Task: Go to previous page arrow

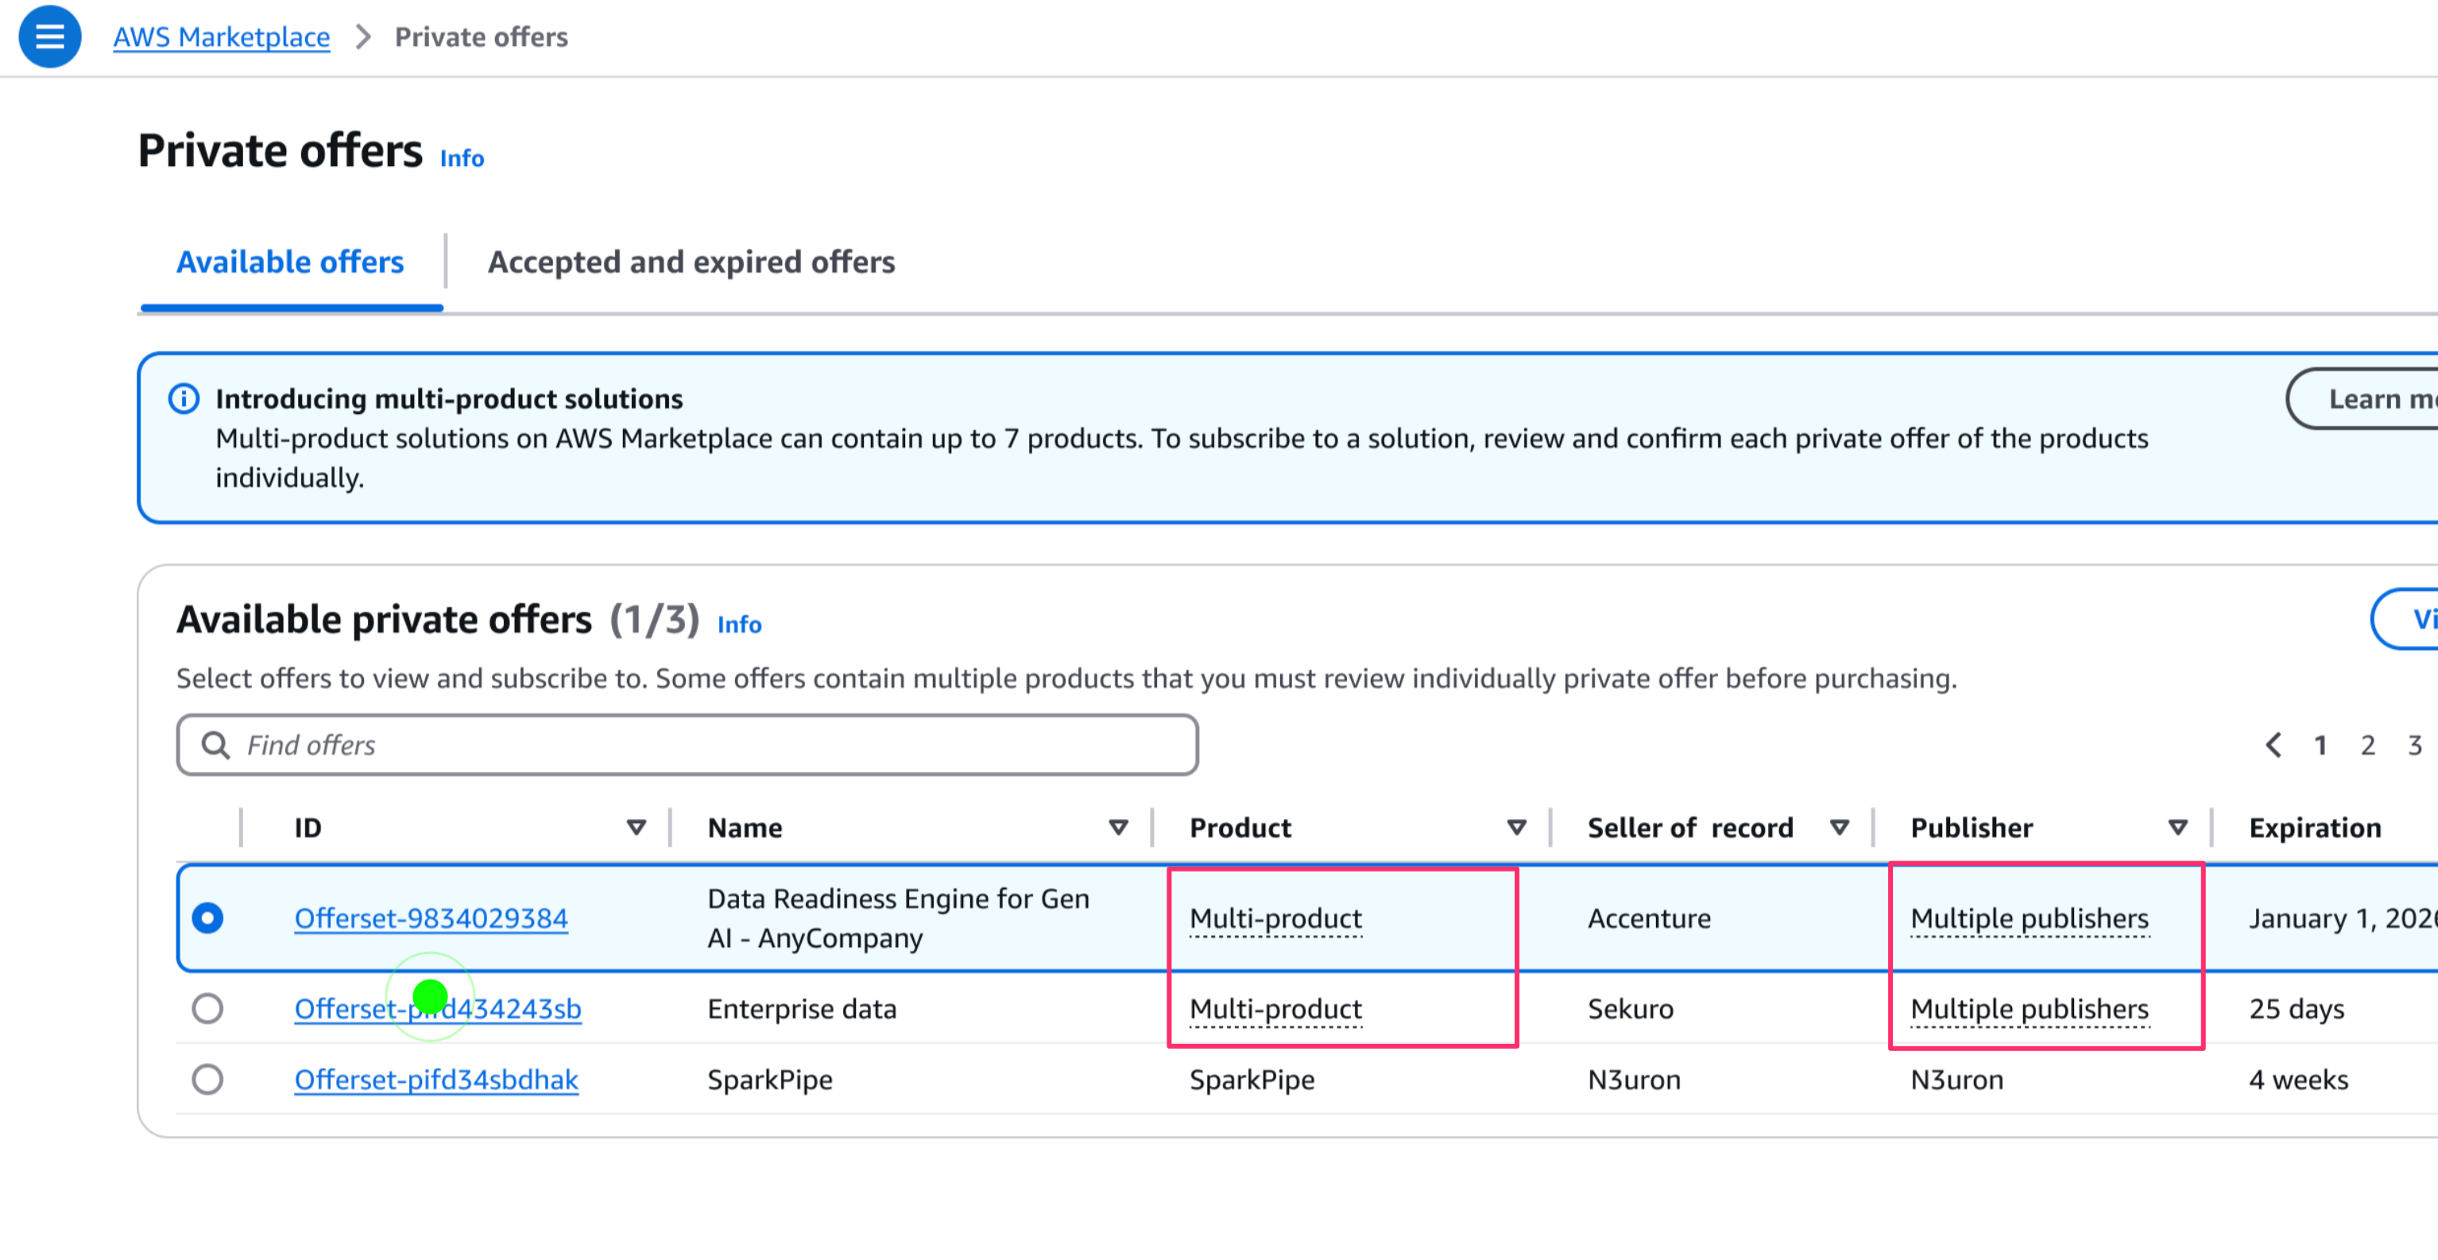Action: point(2273,744)
